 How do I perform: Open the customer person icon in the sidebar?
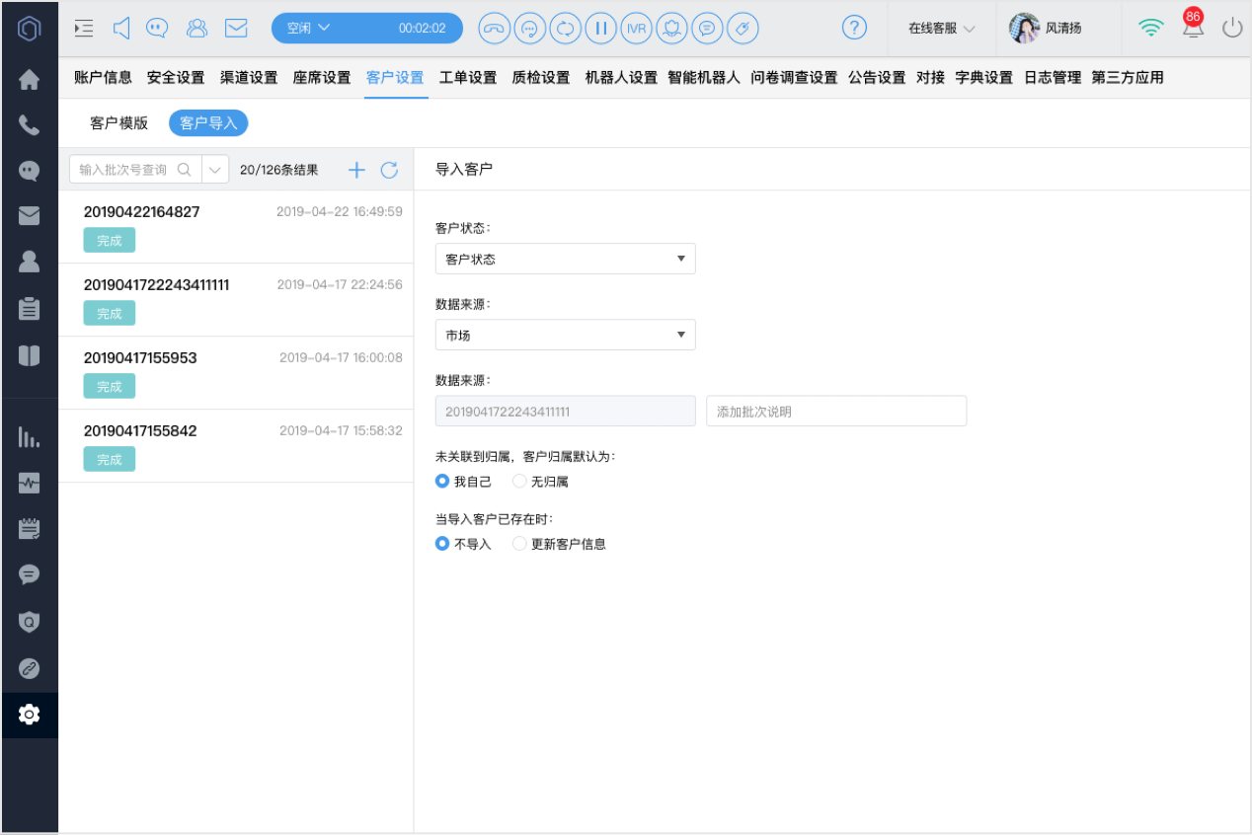[x=30, y=262]
